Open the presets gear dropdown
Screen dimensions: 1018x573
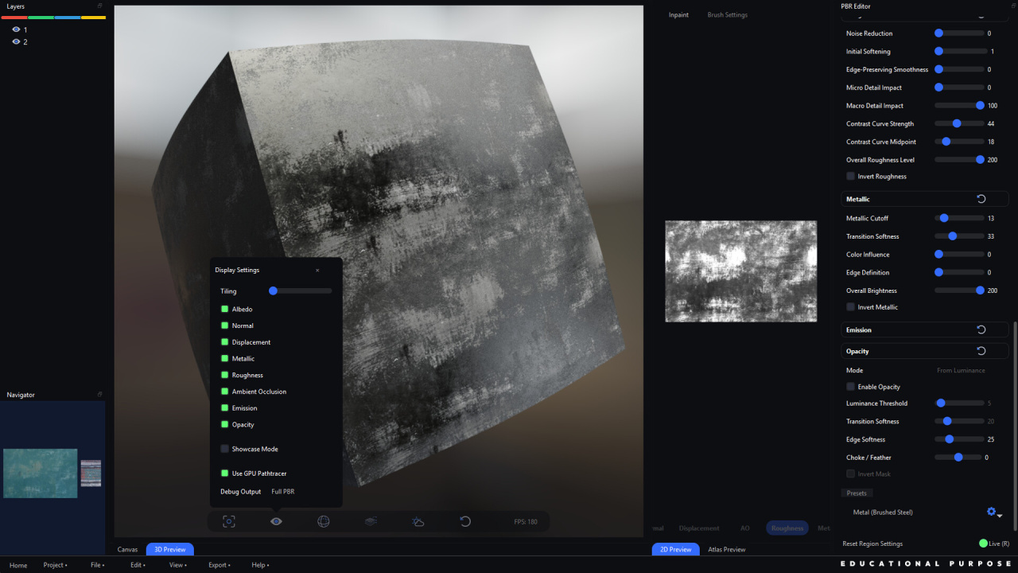click(993, 513)
